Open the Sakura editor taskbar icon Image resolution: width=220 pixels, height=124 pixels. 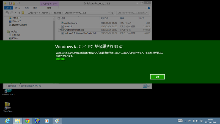click(37, 121)
